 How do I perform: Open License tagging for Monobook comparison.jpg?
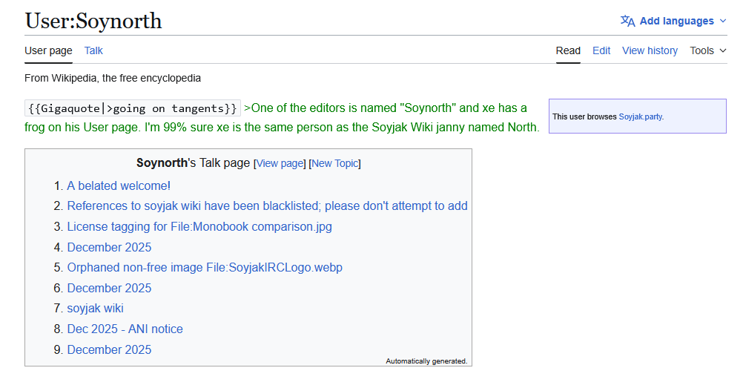tap(199, 226)
